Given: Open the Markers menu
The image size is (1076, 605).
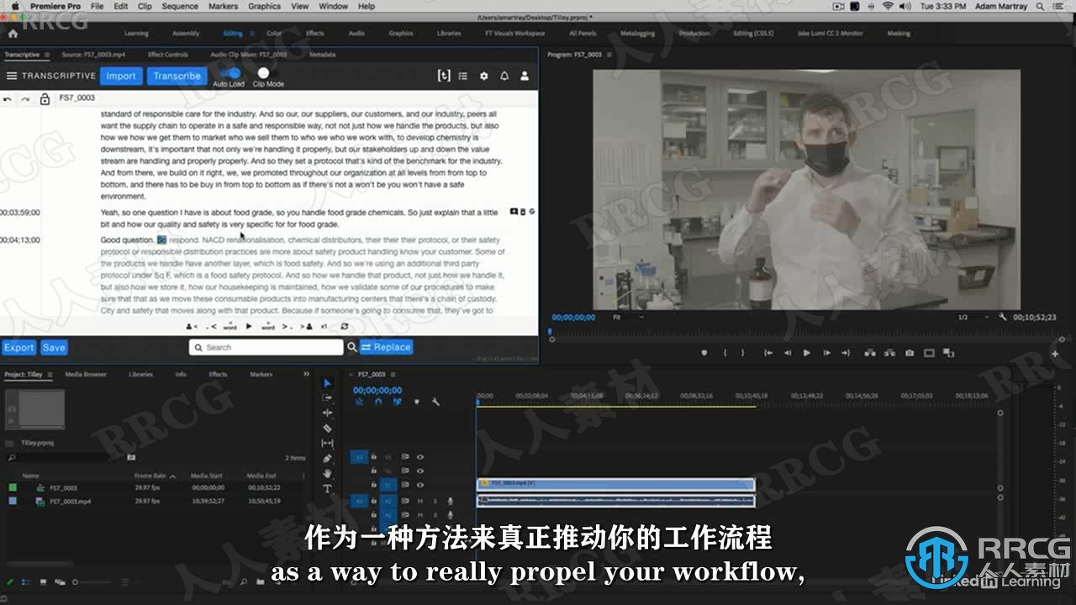Looking at the screenshot, I should pos(223,6).
